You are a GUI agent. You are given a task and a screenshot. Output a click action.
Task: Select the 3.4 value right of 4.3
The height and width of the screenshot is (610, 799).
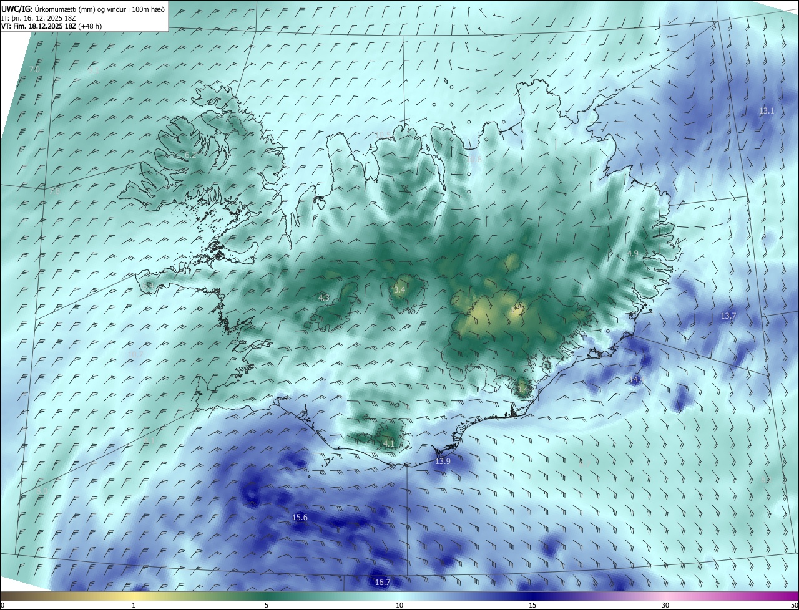pos(399,290)
